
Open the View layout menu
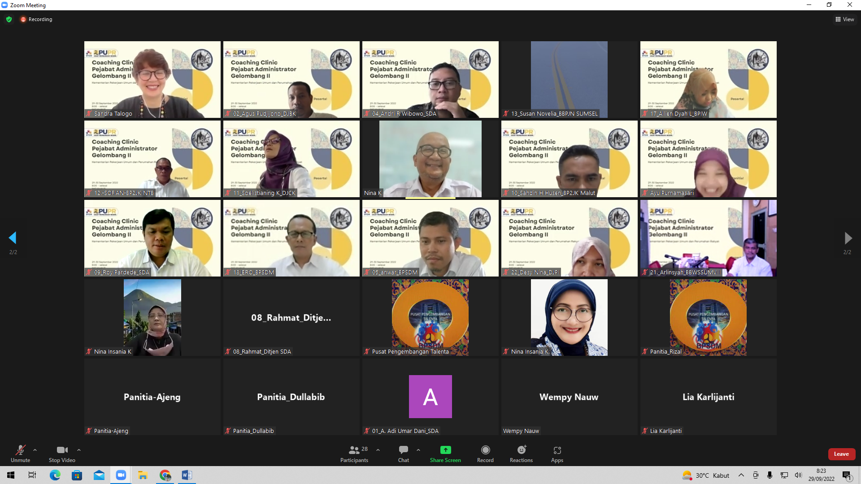(844, 19)
